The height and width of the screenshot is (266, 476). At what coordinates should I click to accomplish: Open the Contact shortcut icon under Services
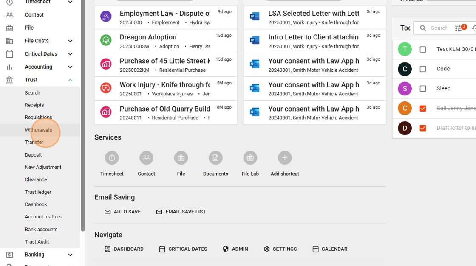tap(146, 158)
